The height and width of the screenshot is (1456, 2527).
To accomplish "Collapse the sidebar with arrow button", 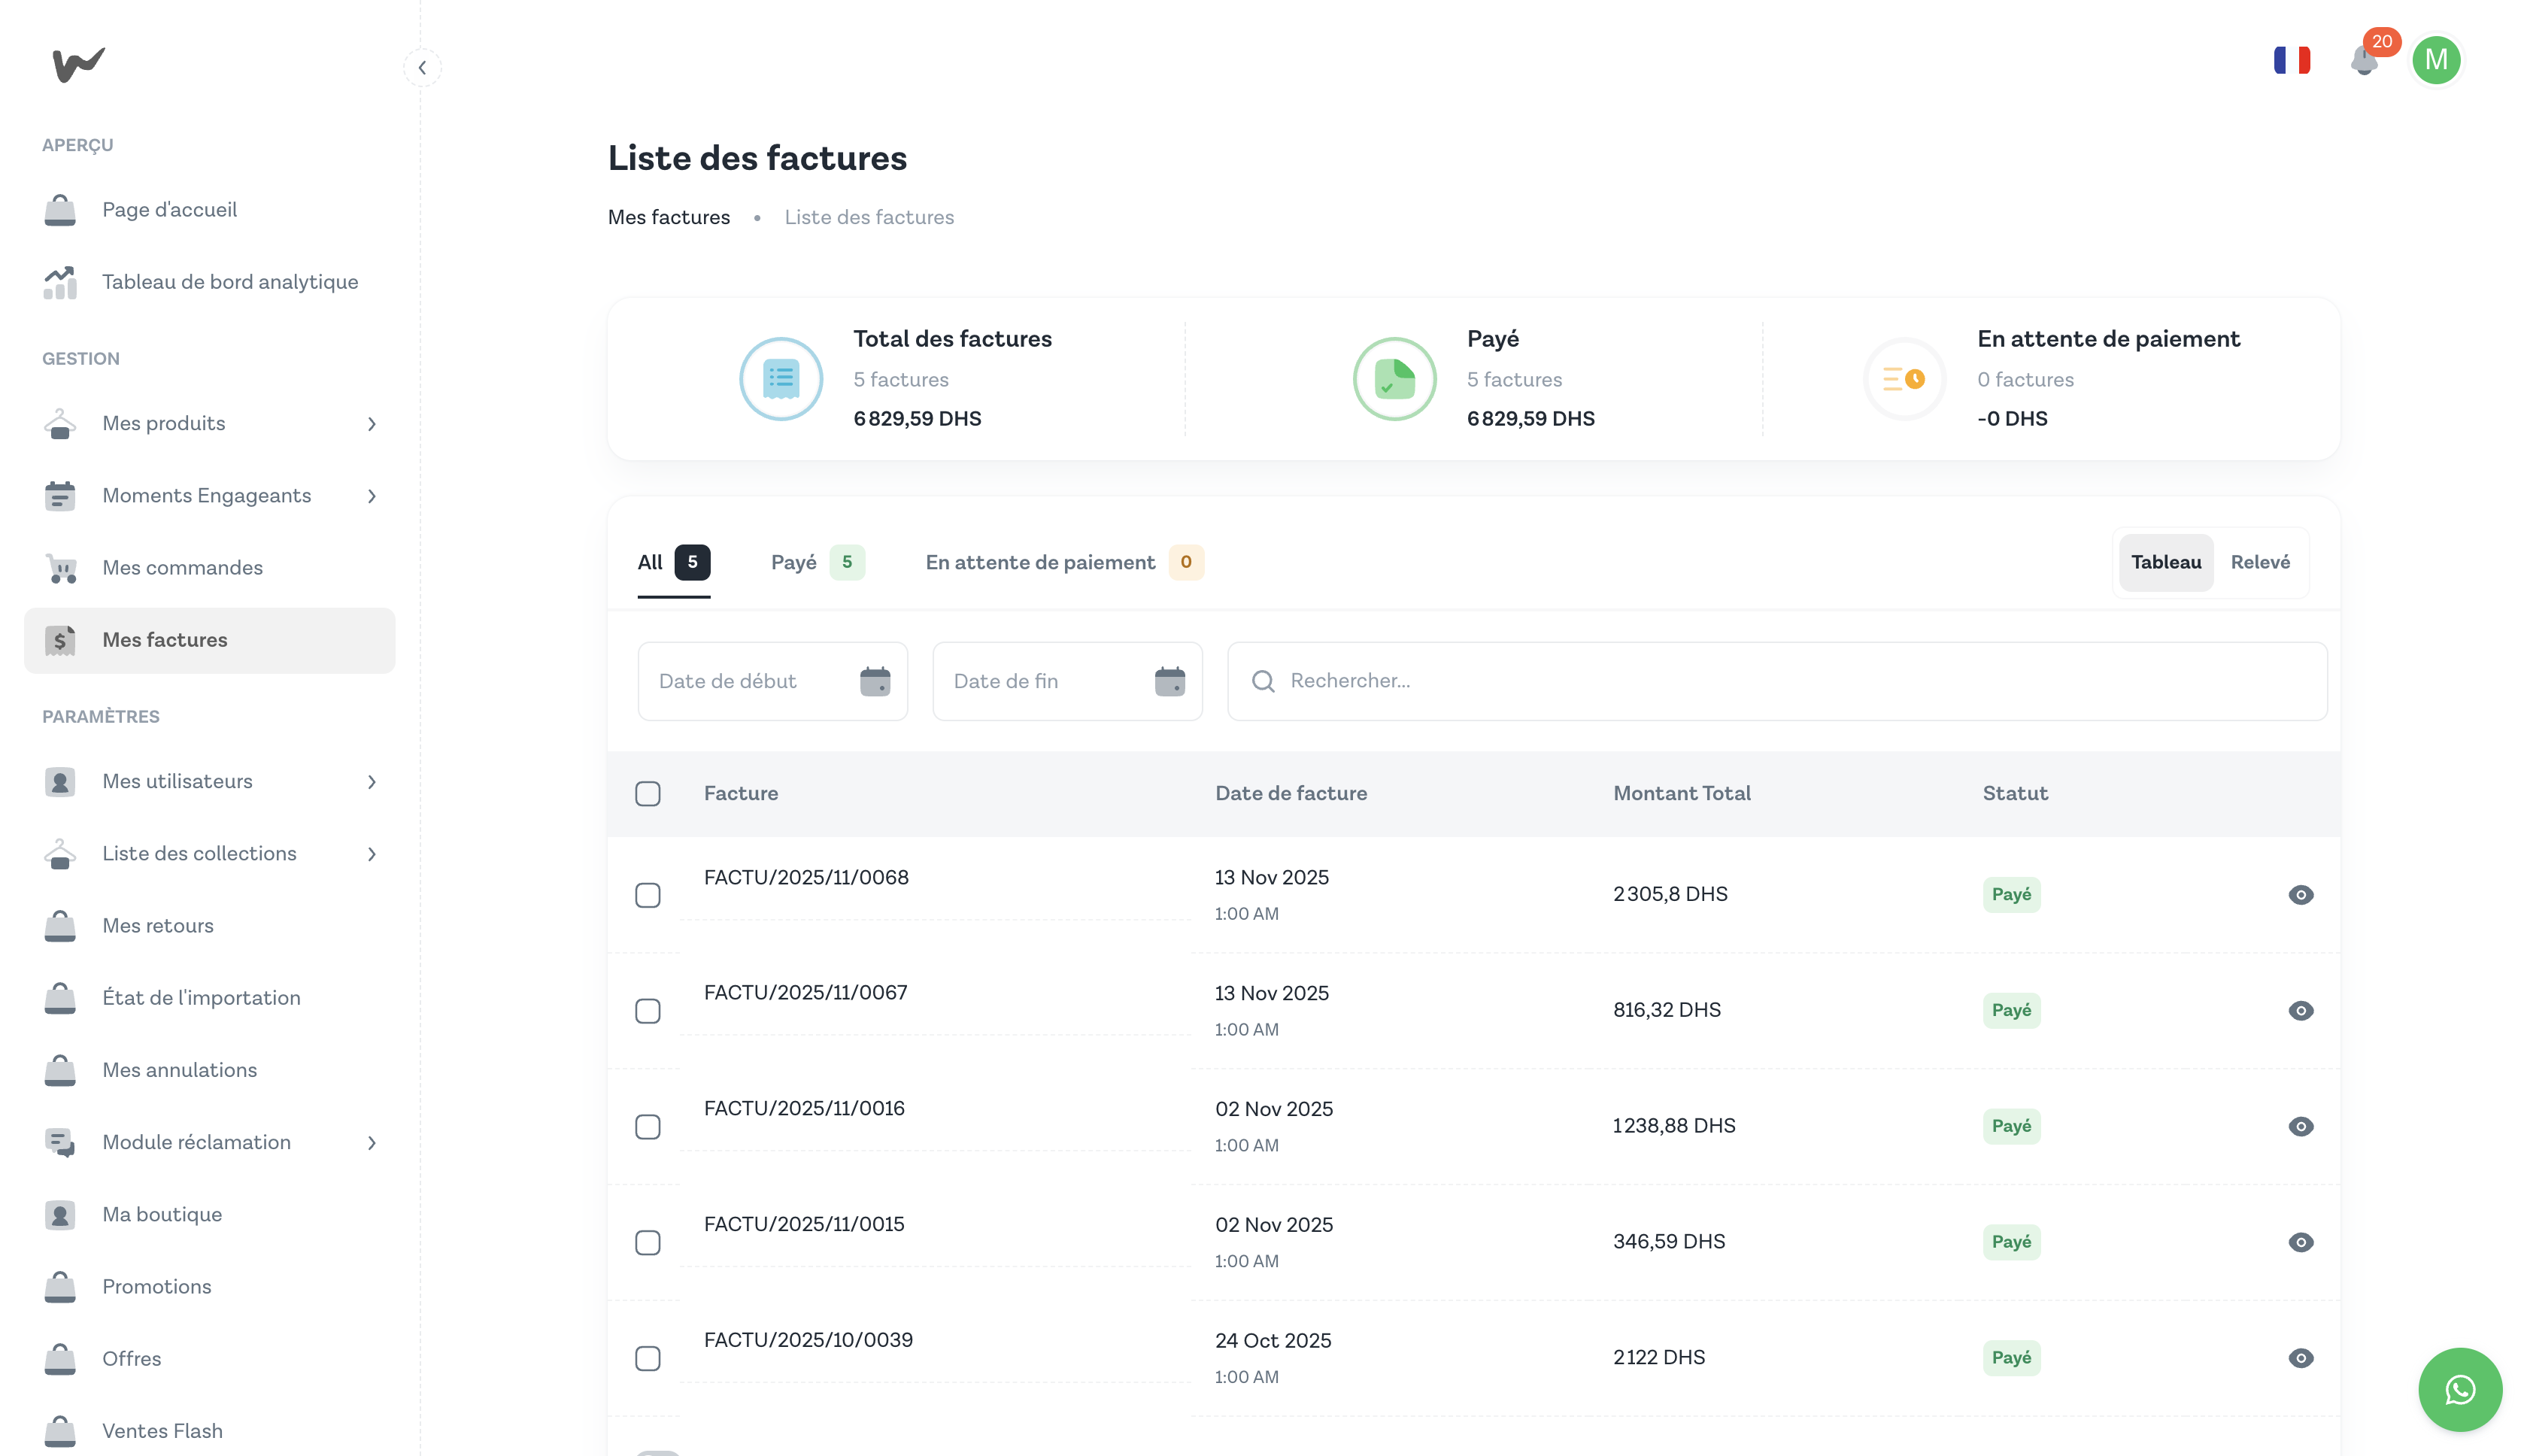I will [422, 68].
